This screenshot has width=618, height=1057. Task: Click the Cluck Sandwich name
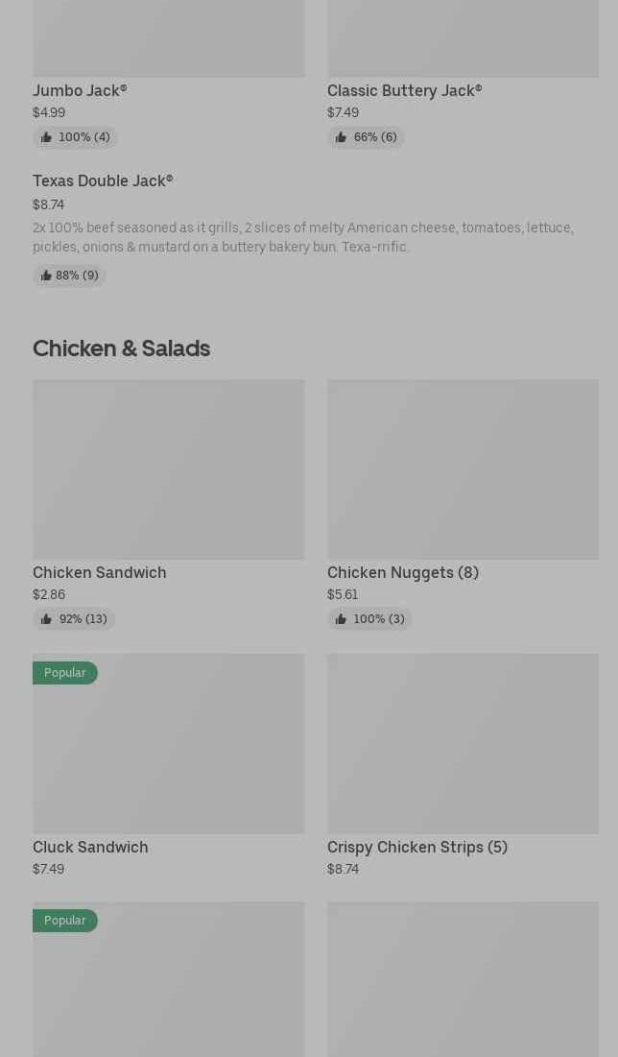click(x=90, y=847)
